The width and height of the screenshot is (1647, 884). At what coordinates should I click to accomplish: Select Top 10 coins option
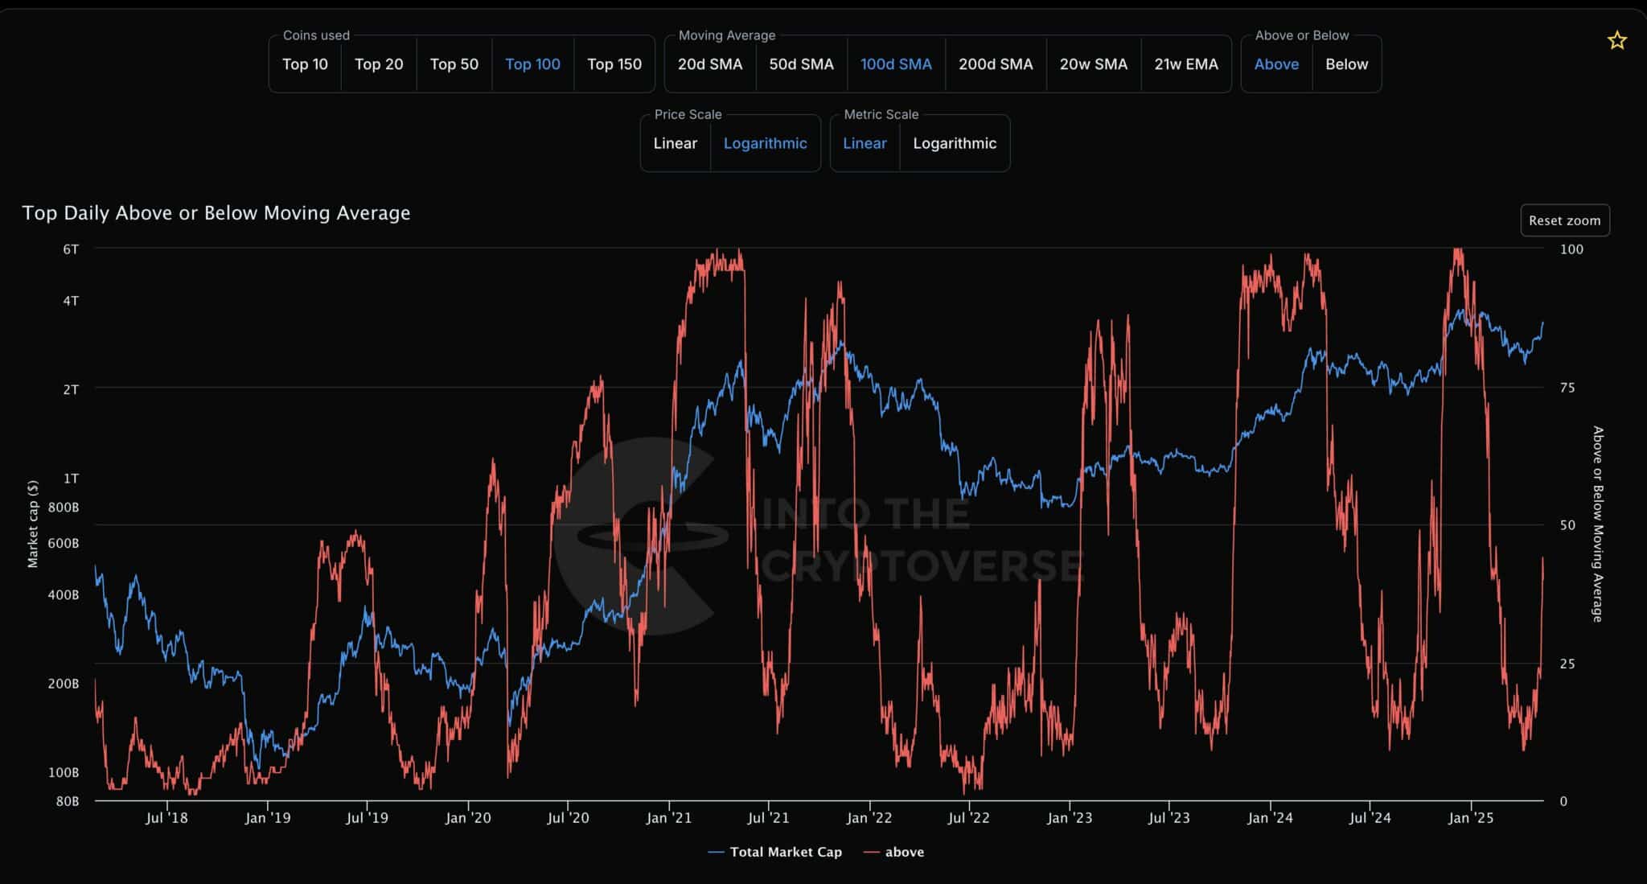click(305, 64)
